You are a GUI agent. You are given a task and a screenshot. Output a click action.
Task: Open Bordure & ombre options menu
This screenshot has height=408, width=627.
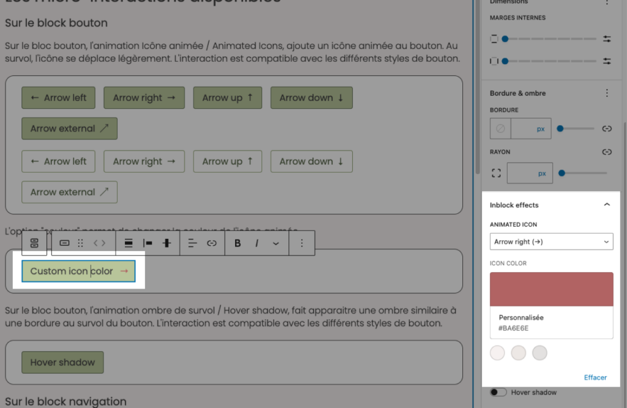coord(607,93)
